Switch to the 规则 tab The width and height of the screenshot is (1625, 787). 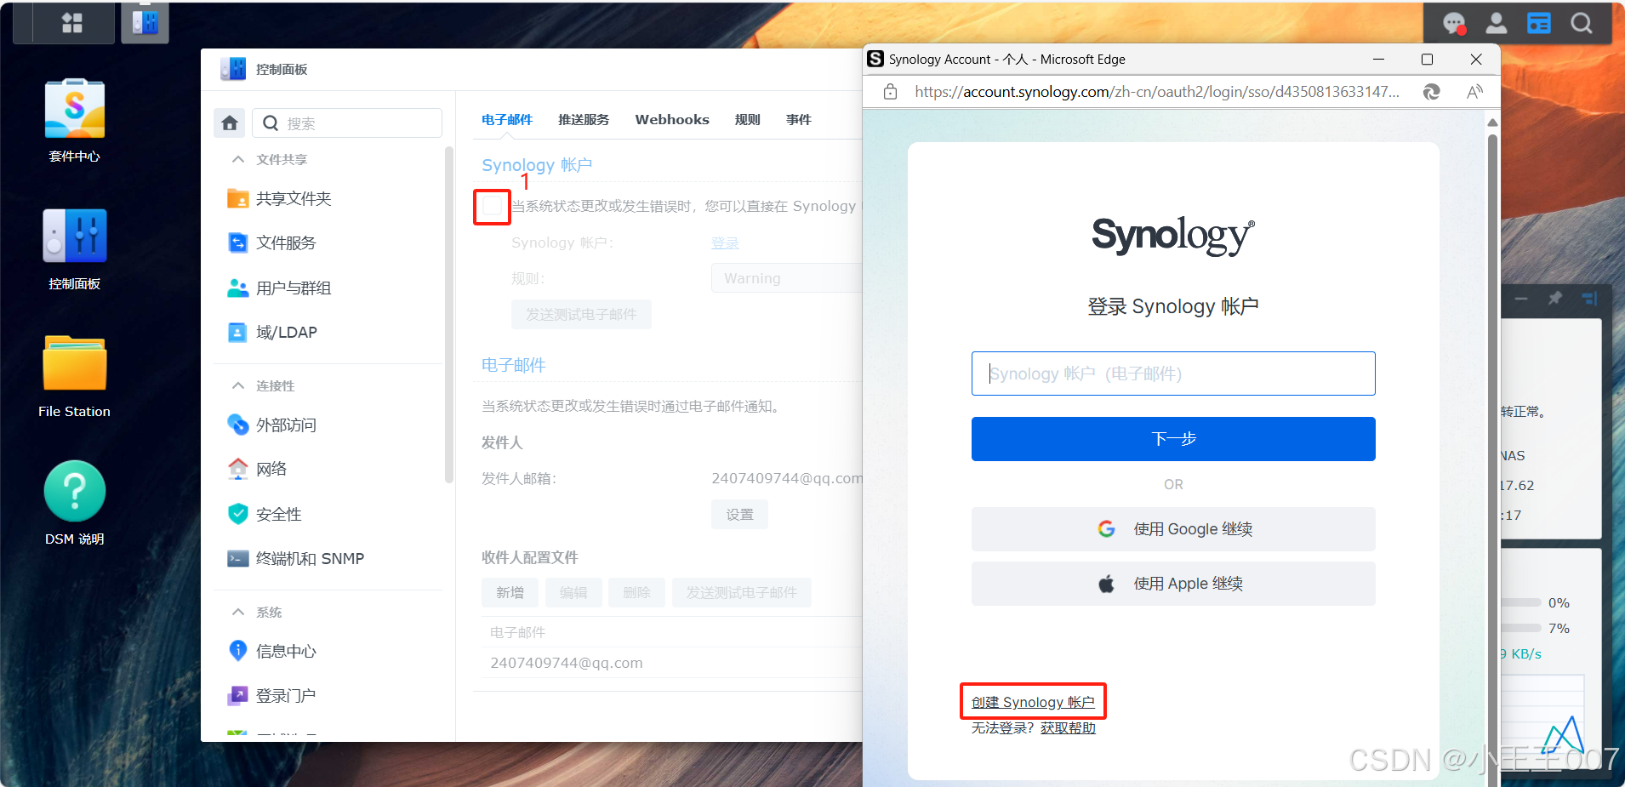[748, 119]
